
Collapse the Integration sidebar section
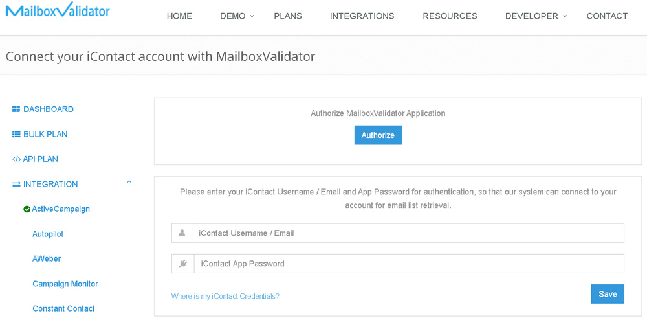[129, 181]
